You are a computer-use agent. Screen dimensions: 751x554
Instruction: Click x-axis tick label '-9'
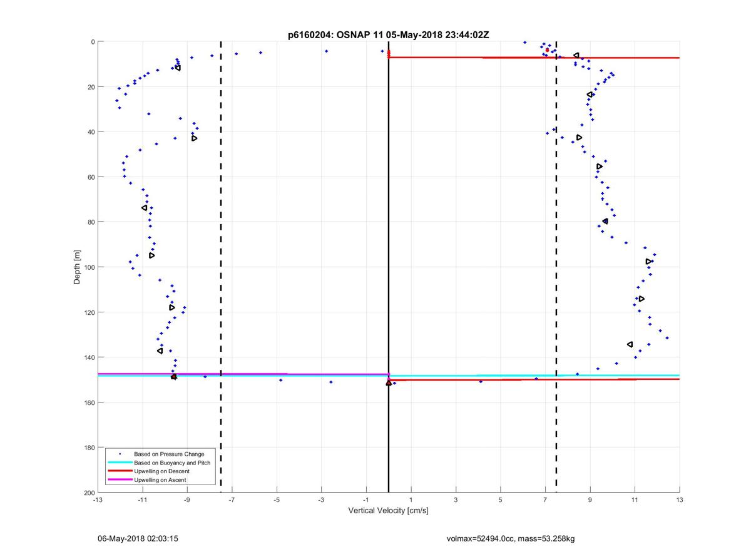pos(187,500)
